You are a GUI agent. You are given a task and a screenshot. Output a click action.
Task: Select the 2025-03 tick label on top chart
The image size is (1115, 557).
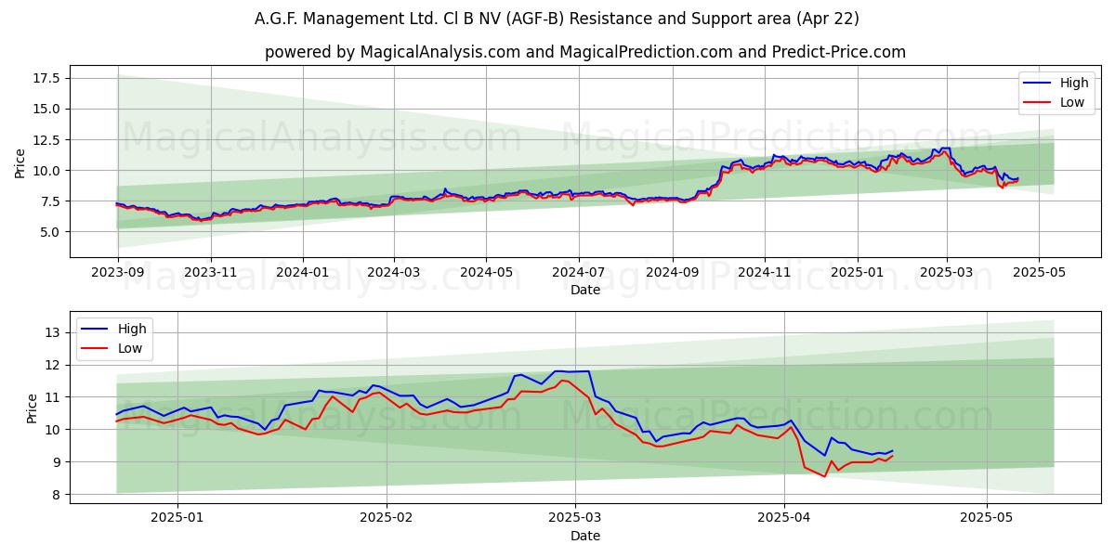947,272
